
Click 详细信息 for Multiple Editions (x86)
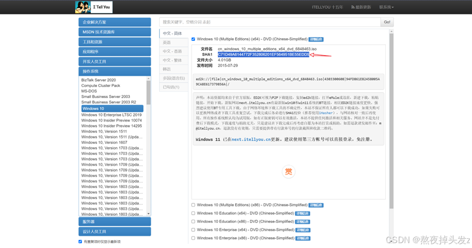point(316,205)
